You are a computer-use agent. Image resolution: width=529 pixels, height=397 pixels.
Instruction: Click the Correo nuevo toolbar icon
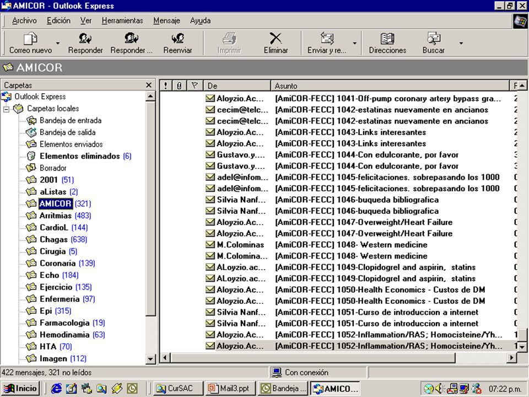[x=30, y=39]
